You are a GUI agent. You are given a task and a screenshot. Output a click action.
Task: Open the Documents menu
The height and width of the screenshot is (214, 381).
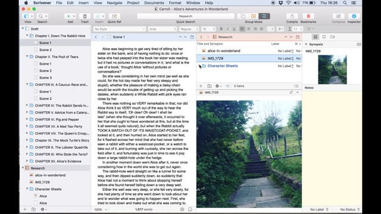(154, 3)
